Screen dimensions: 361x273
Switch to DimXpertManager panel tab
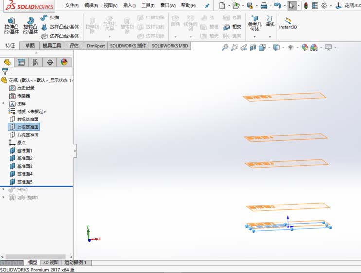[50, 62]
